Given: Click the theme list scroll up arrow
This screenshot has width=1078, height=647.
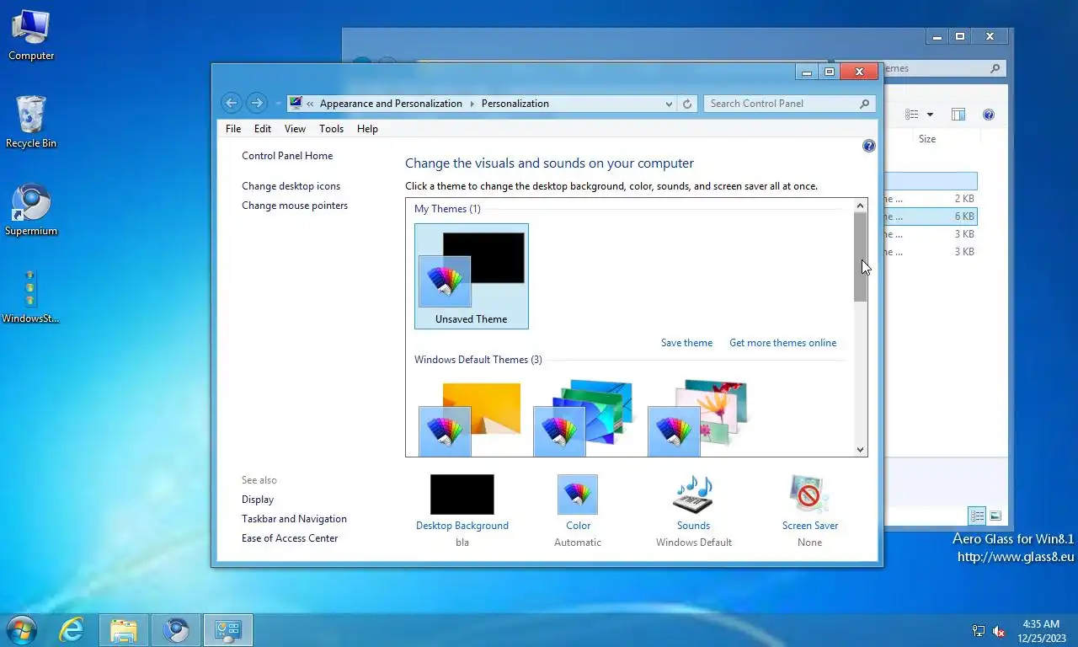Looking at the screenshot, I should pos(860,206).
